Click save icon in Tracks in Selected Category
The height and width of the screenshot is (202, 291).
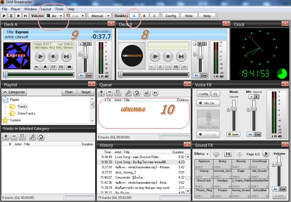22,137
